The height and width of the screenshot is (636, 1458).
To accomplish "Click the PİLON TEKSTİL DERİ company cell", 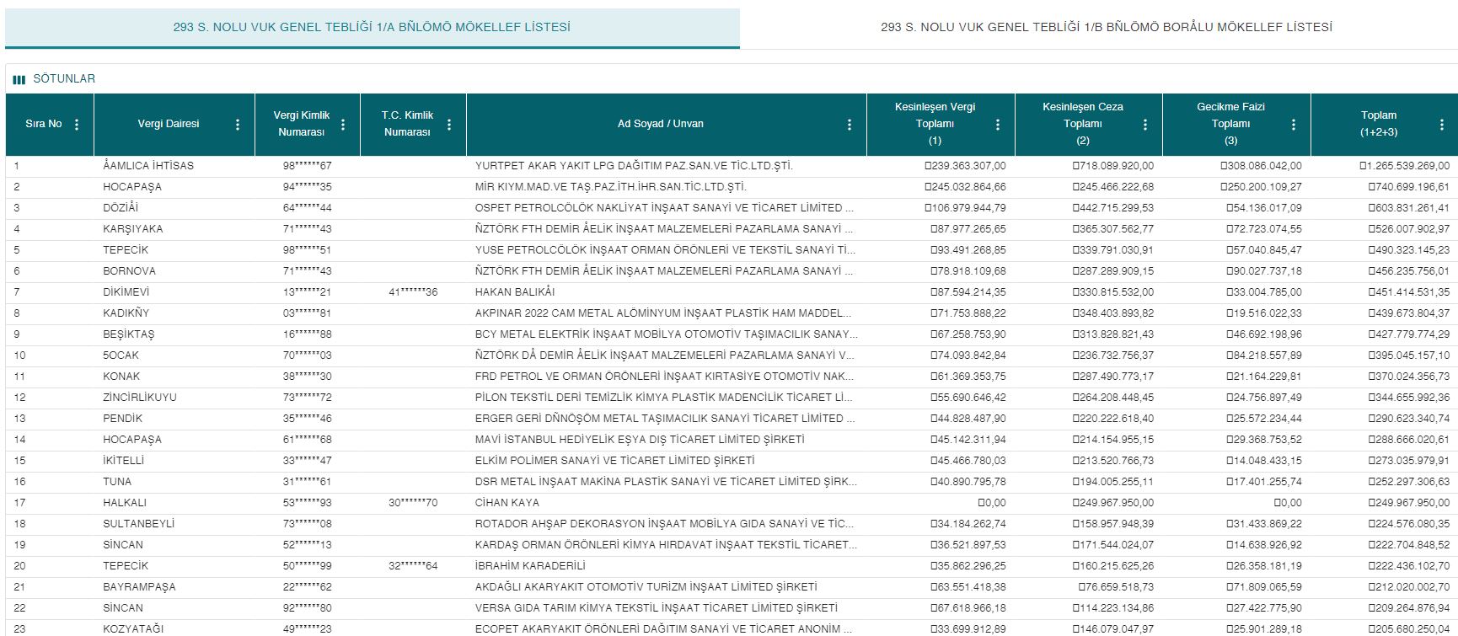I will pos(665,398).
